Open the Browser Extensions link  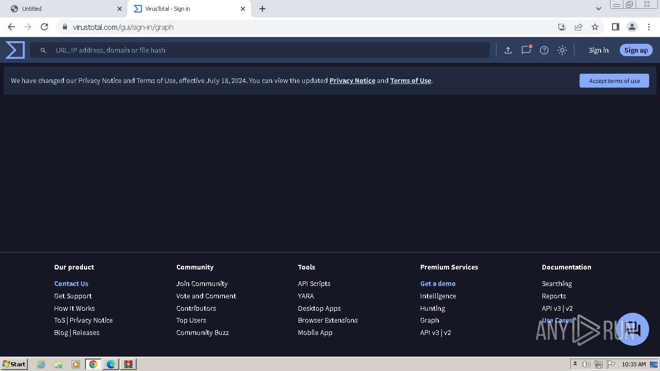[x=328, y=320]
